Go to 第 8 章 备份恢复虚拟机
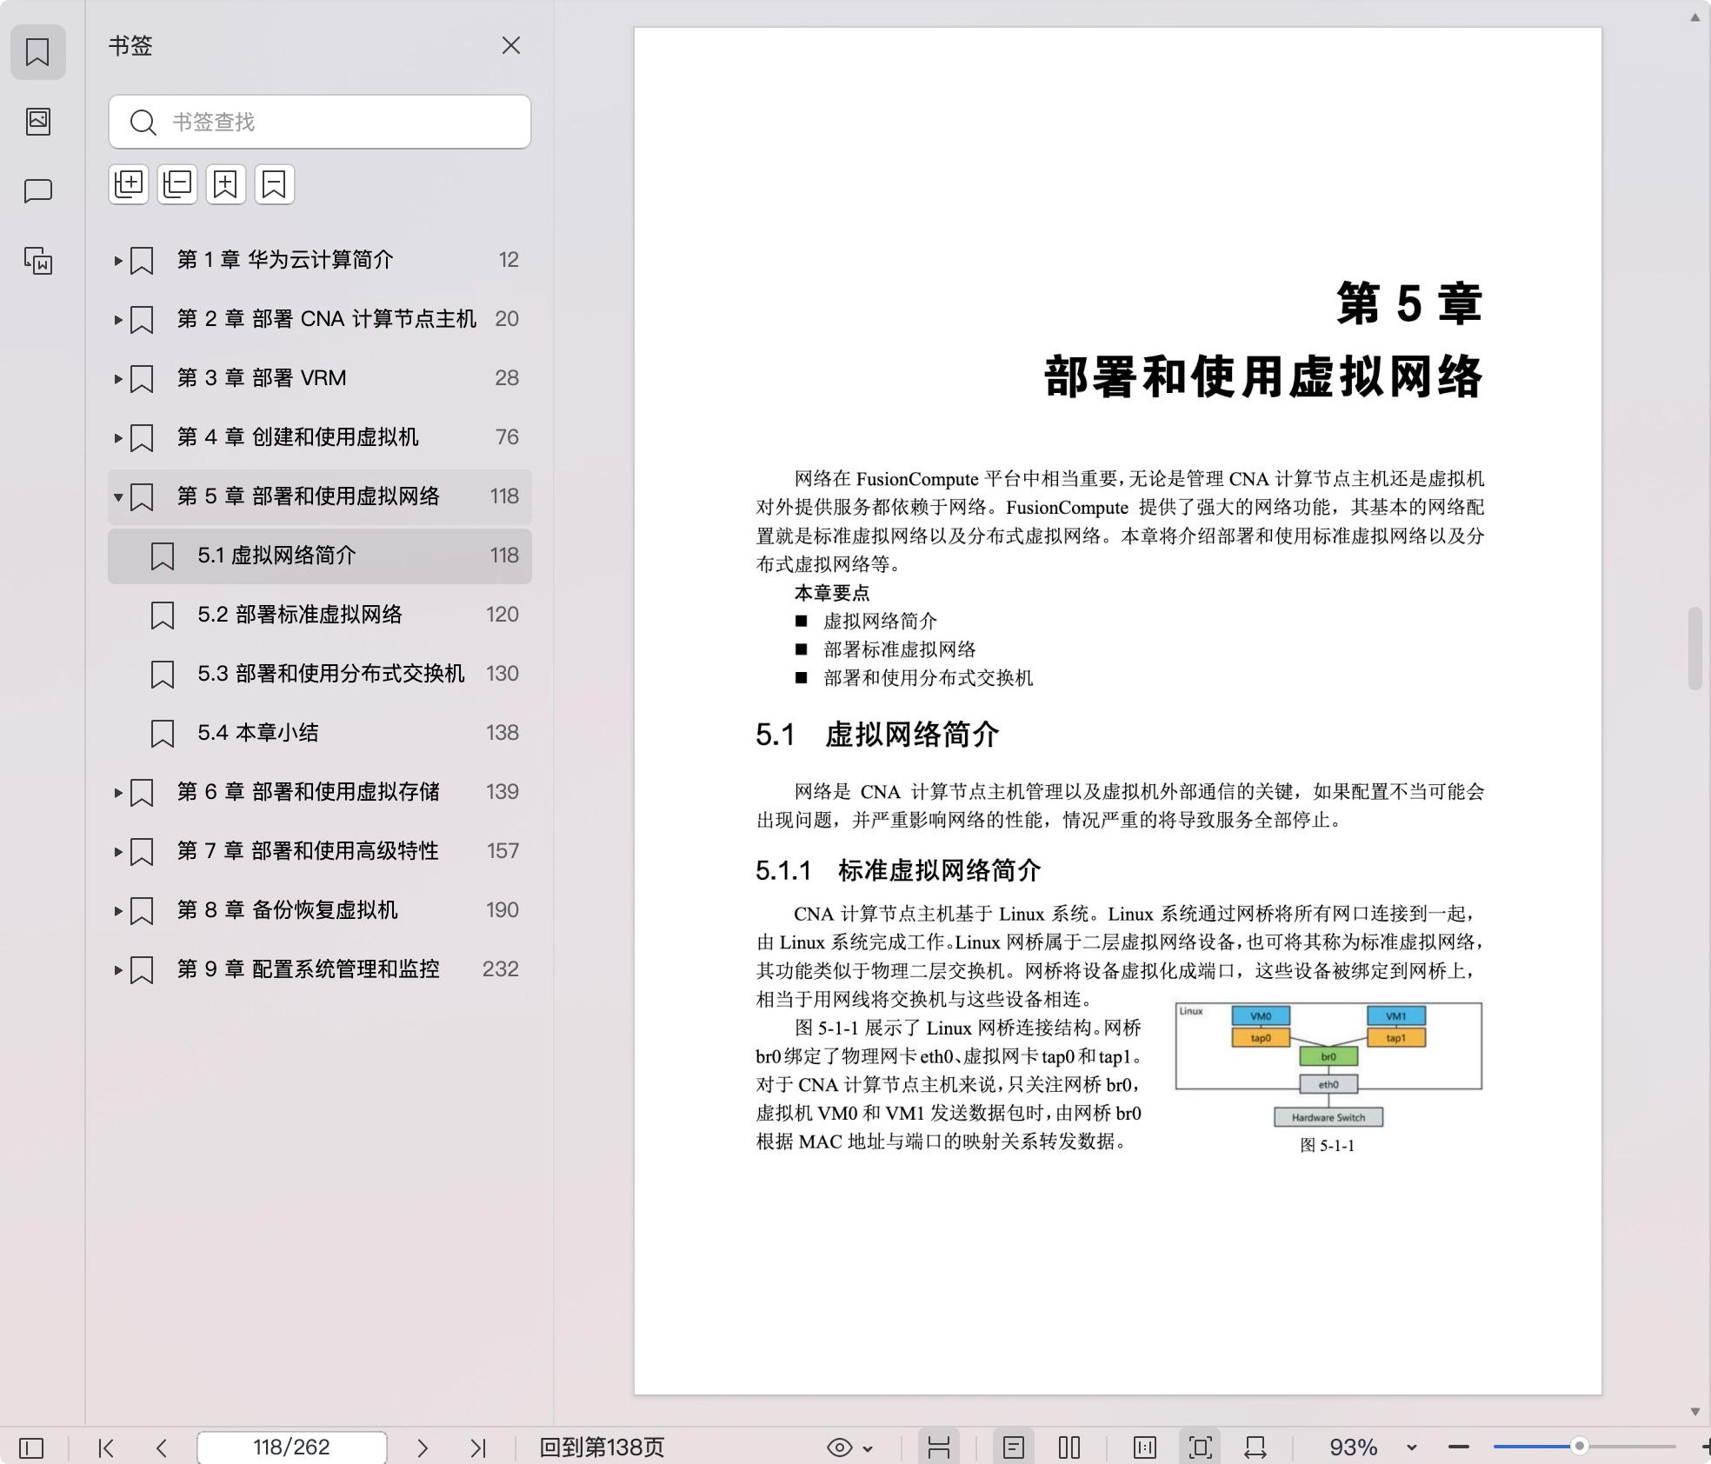The height and width of the screenshot is (1464, 1711). click(320, 910)
